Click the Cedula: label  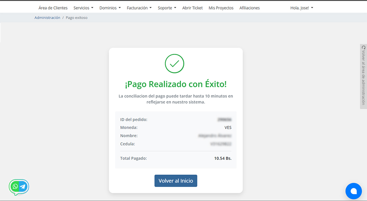point(128,144)
